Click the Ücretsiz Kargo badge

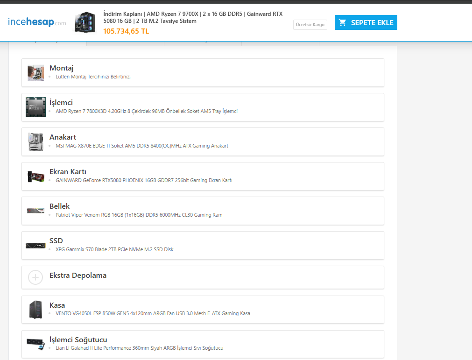coord(310,25)
